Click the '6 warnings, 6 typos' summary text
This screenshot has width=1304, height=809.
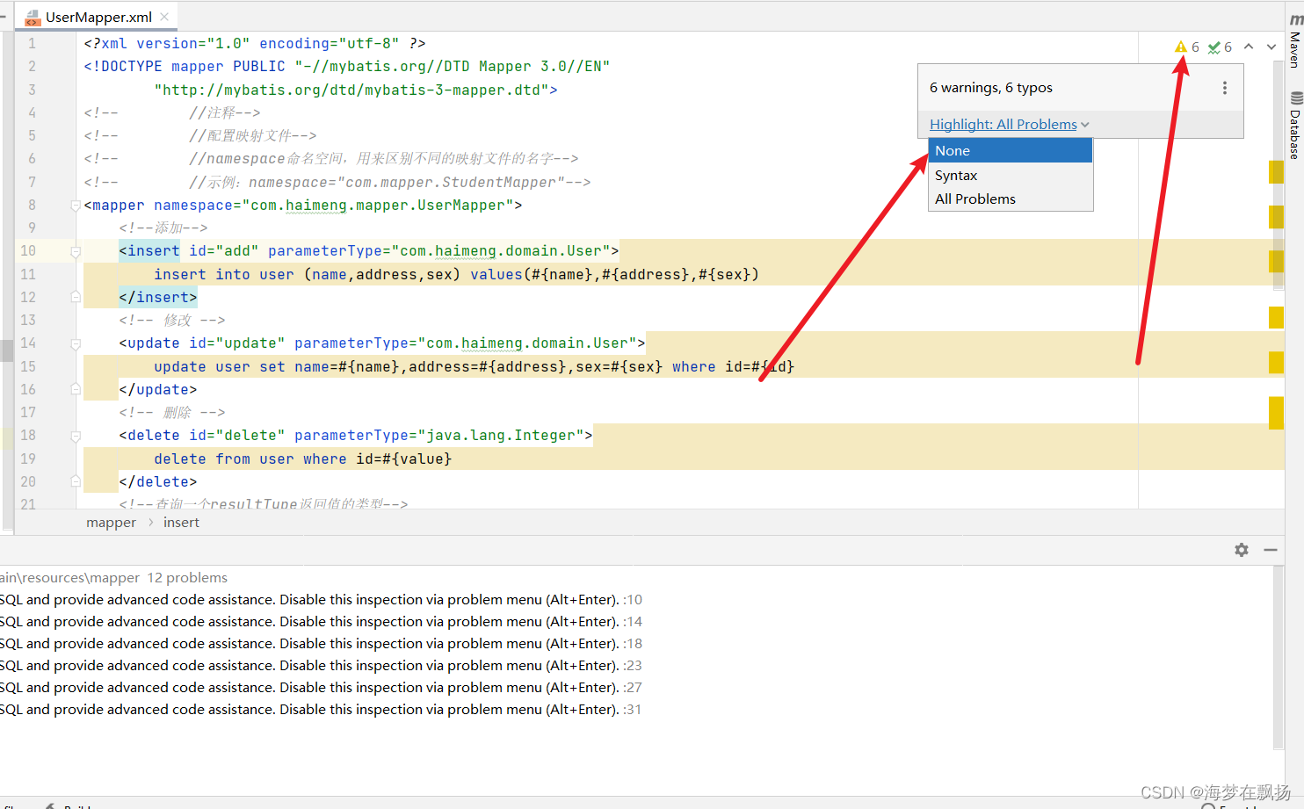pyautogui.click(x=991, y=88)
